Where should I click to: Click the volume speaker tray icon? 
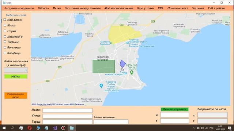point(202,128)
